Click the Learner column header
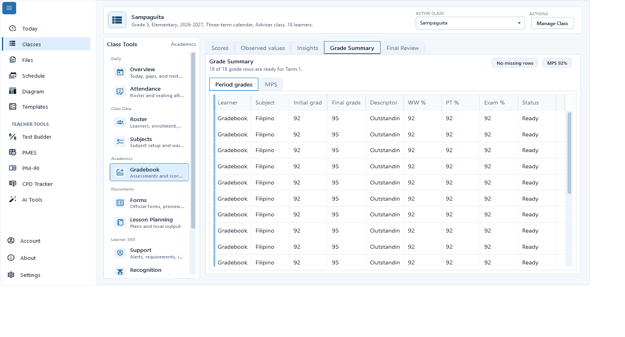 (232, 103)
